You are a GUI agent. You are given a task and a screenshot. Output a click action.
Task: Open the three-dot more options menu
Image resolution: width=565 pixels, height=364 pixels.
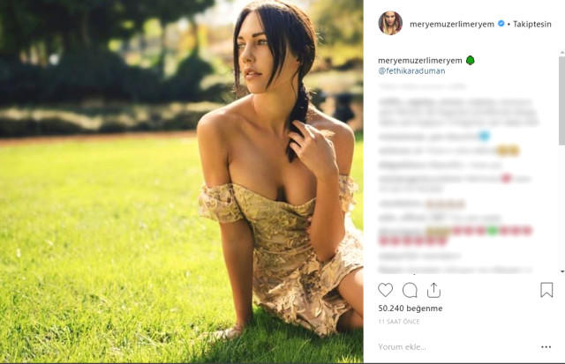pyautogui.click(x=546, y=347)
